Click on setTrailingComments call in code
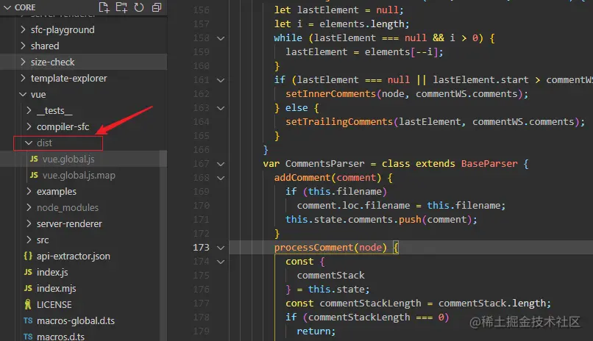Screen dimensions: 593x341 [339, 121]
